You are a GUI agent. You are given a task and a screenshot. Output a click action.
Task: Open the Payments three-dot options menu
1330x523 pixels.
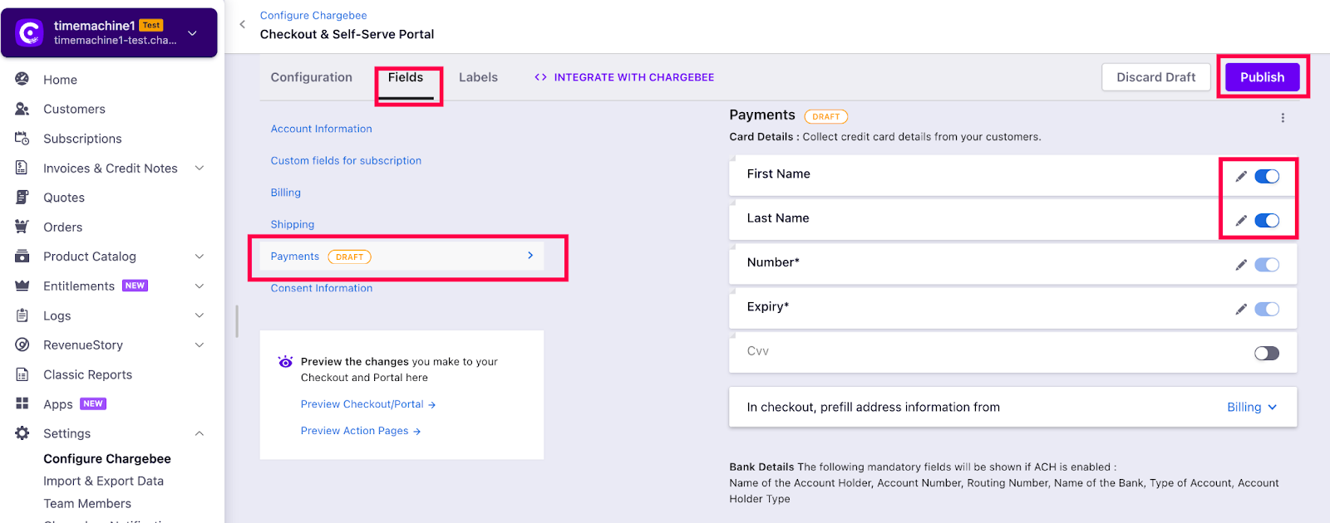(x=1283, y=118)
